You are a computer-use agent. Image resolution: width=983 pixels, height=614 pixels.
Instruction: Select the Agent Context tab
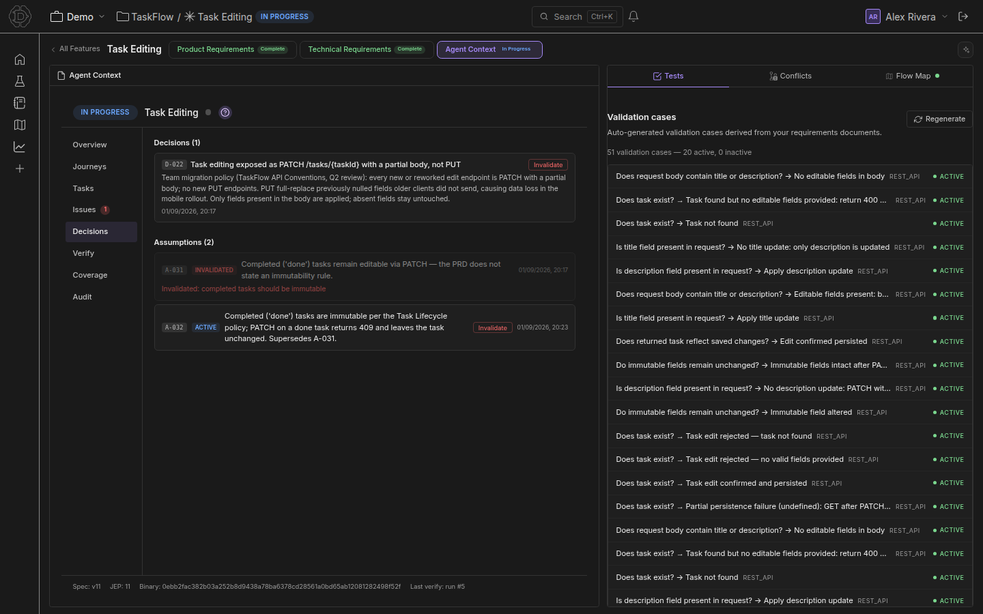click(x=489, y=49)
